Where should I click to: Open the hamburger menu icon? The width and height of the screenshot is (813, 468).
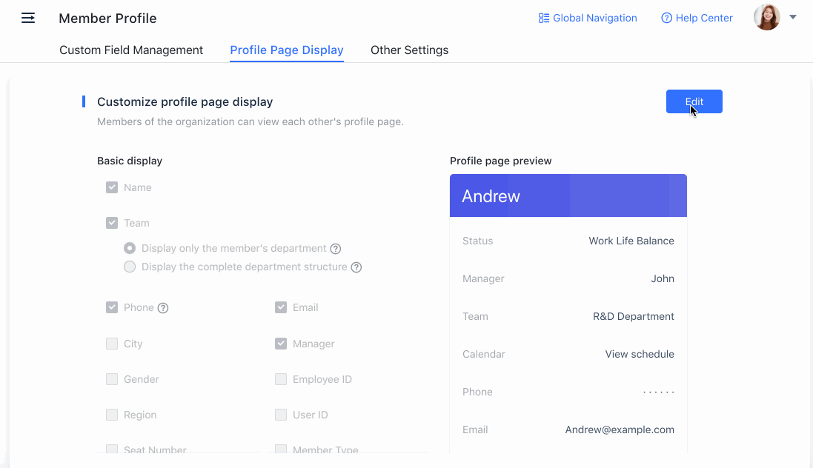pyautogui.click(x=28, y=18)
